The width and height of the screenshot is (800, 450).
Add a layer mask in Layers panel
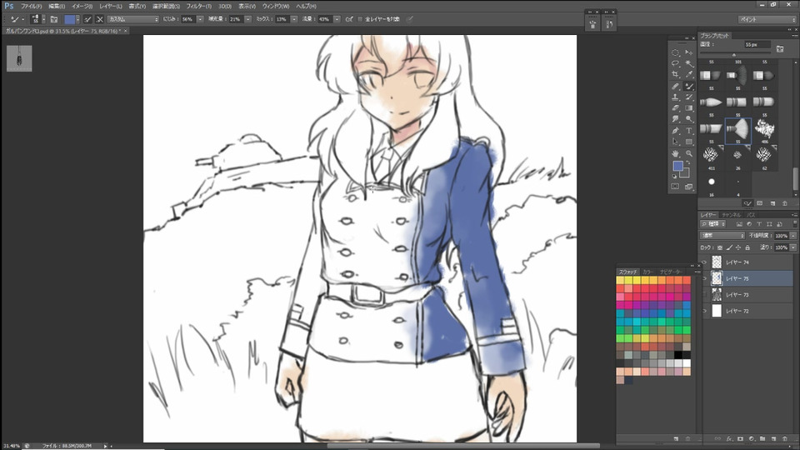740,439
